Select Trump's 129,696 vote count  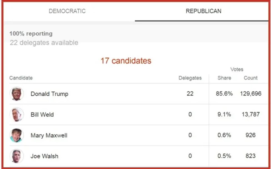251,94
